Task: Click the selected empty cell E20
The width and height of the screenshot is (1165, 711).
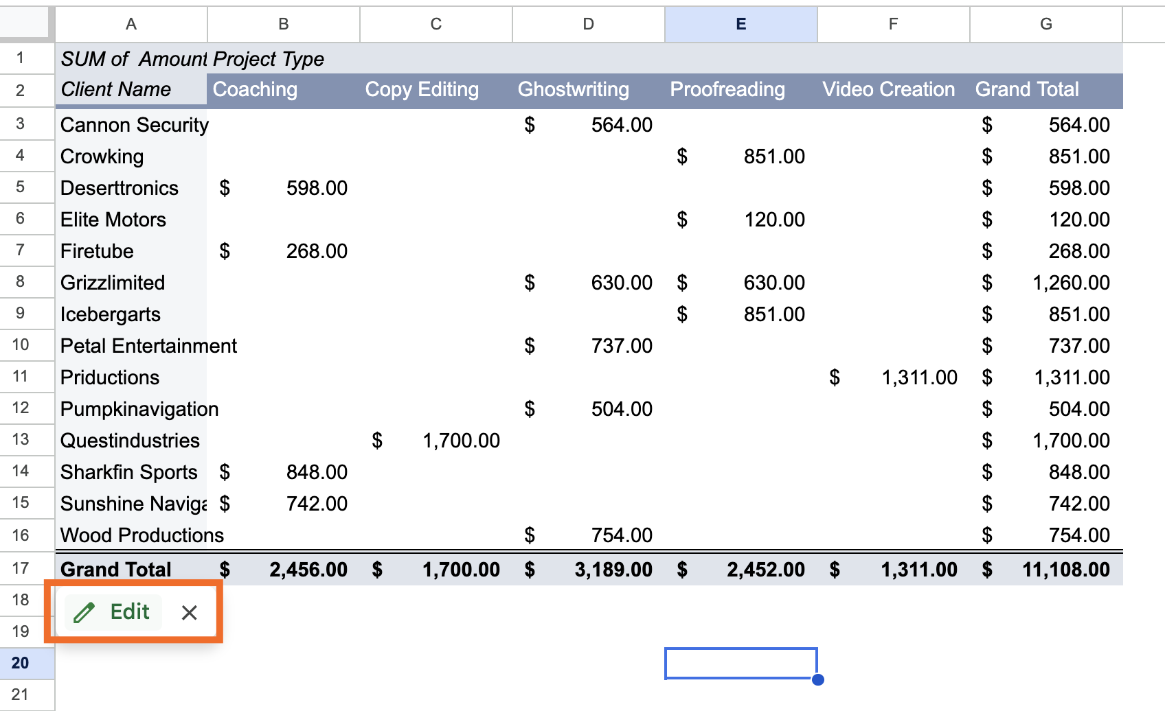Action: [741, 664]
